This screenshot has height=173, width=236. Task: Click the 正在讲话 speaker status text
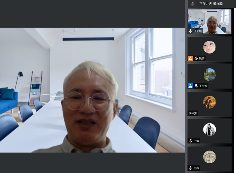pyautogui.click(x=211, y=4)
